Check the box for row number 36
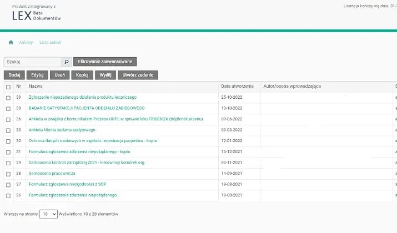Image resolution: width=397 pixels, height=233 pixels. click(8, 119)
